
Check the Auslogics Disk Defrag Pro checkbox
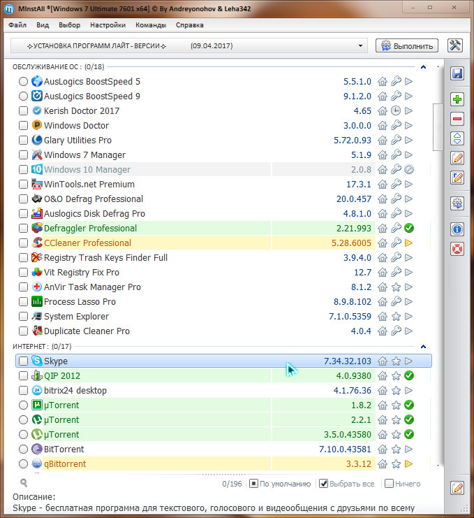23,213
